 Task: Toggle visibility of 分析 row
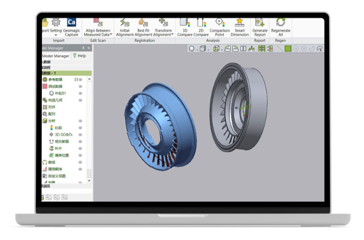coord(81,121)
